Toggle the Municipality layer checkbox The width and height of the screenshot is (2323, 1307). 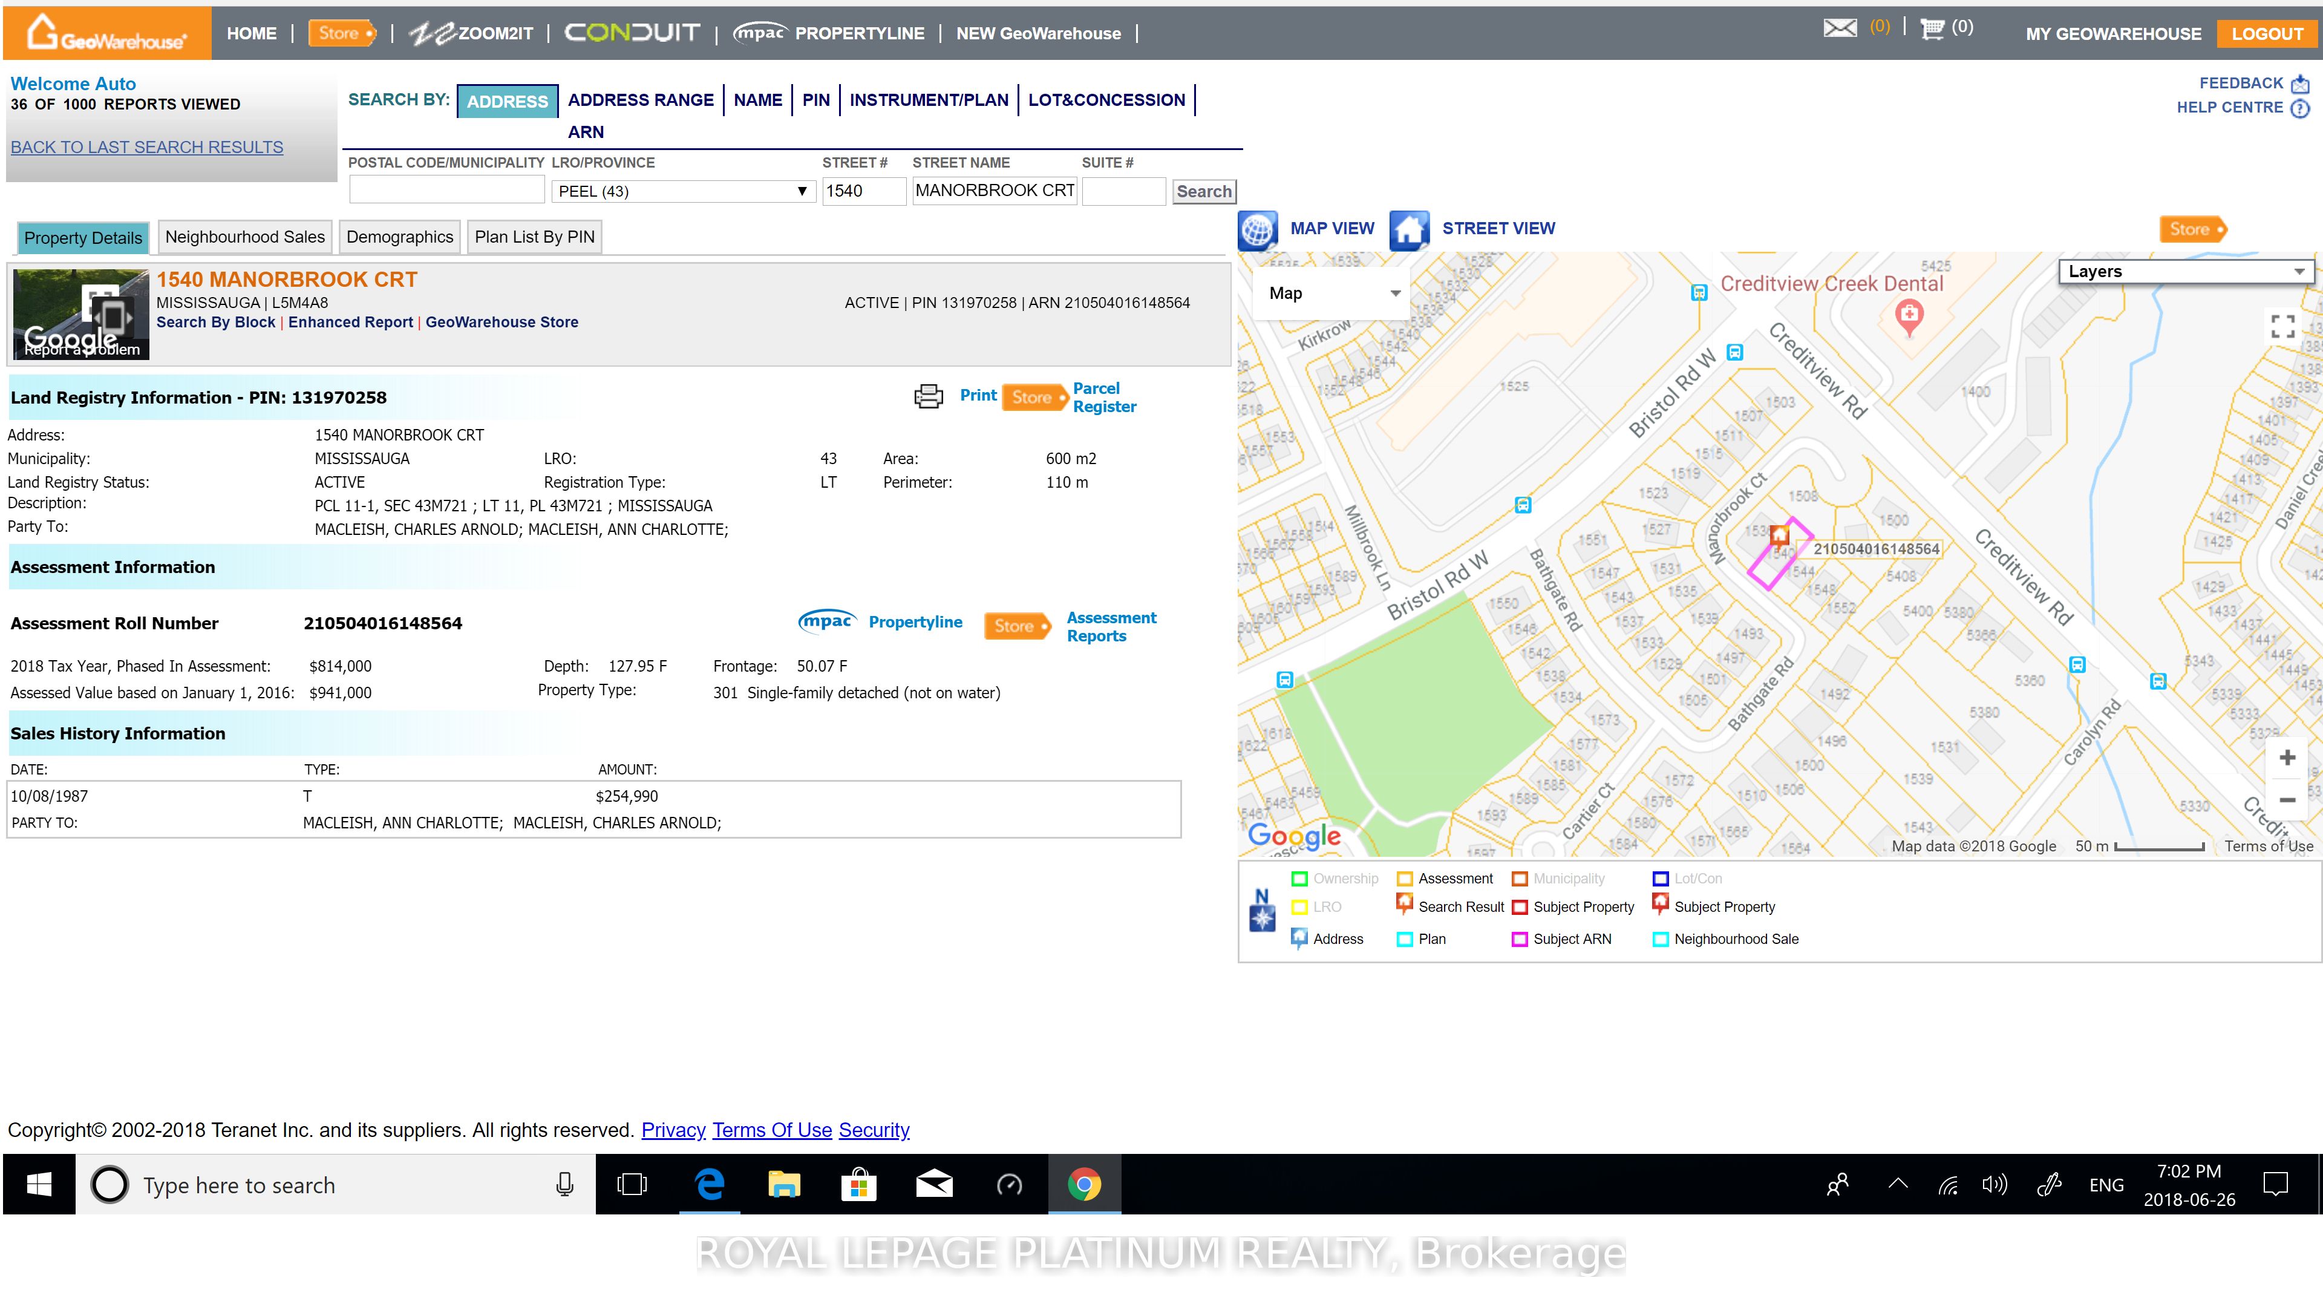pos(1520,879)
